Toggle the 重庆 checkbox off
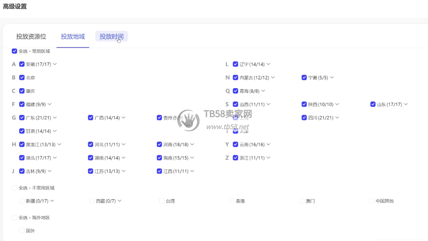Viewport: 428px width, 241px height. pos(22,91)
